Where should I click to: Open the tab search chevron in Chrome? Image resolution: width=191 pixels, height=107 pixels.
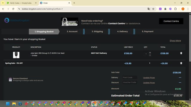click(x=3, y=3)
